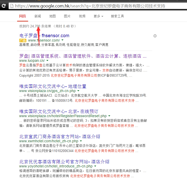Open 搜索工具 options

click(x=117, y=16)
